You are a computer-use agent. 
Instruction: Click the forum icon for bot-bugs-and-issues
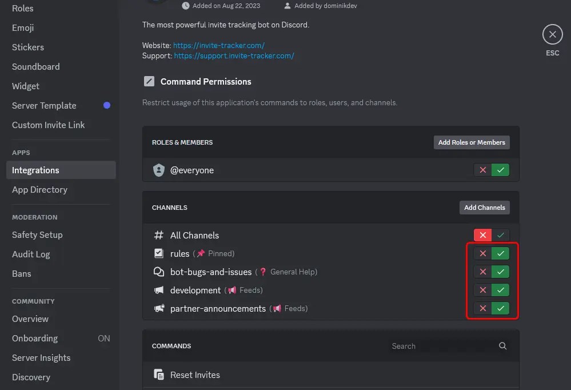[158, 272]
